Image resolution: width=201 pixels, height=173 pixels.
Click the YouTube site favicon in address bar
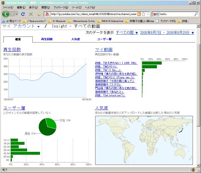pyautogui.click(x=47, y=14)
